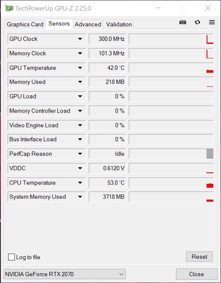
Task: Open the Memory Clock dropdown arrow
Action: coord(80,53)
